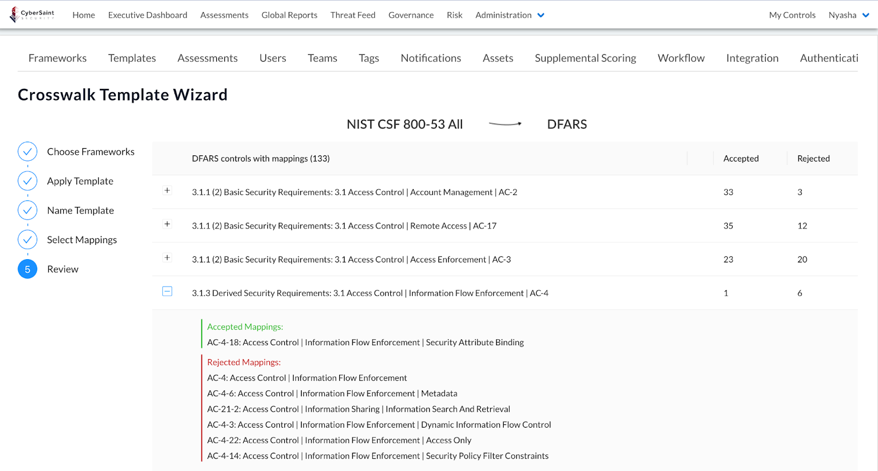878x471 pixels.
Task: Go to the Name Template step label
Action: pos(81,210)
